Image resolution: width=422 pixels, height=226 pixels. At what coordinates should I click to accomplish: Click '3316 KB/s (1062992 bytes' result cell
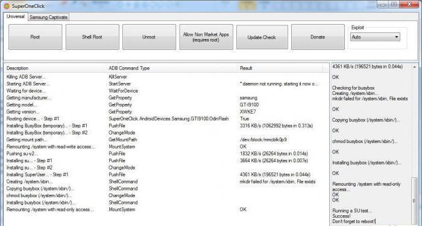coord(276,126)
